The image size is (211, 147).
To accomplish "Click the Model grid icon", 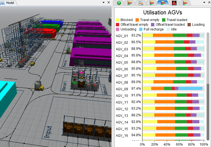I will [x=2, y=3].
